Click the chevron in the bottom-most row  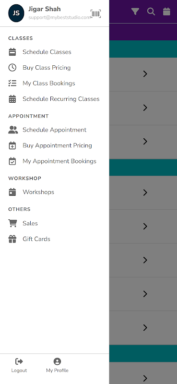(x=145, y=378)
